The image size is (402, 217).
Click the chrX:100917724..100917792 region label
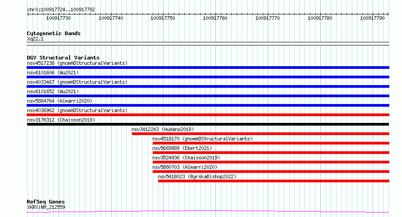tap(61, 9)
